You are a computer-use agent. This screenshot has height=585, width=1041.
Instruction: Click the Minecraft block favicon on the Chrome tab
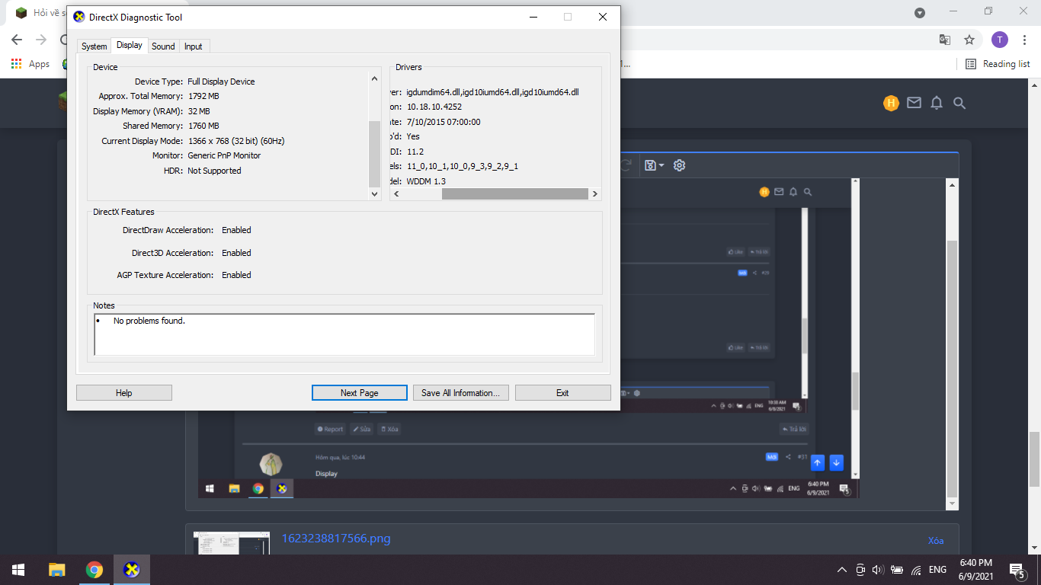tap(21, 12)
